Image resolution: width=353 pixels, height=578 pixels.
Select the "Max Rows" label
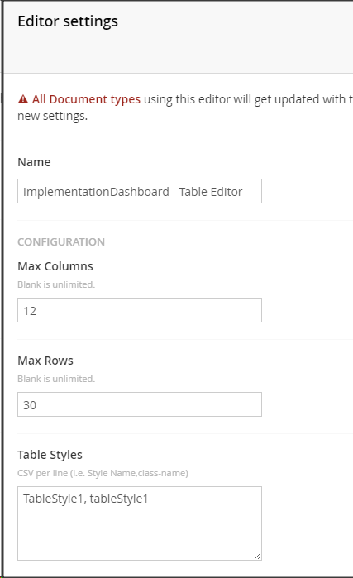coord(45,361)
